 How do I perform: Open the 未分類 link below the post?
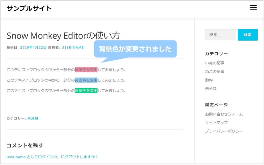[33, 119]
